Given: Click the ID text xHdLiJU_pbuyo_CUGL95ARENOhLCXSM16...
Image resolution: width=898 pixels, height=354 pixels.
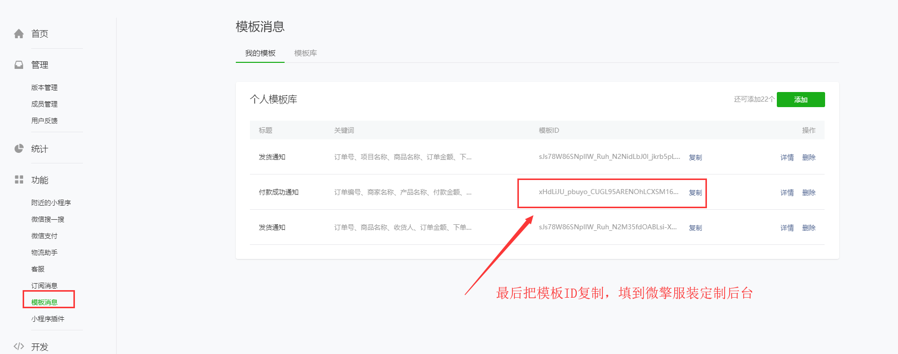Looking at the screenshot, I should 608,192.
